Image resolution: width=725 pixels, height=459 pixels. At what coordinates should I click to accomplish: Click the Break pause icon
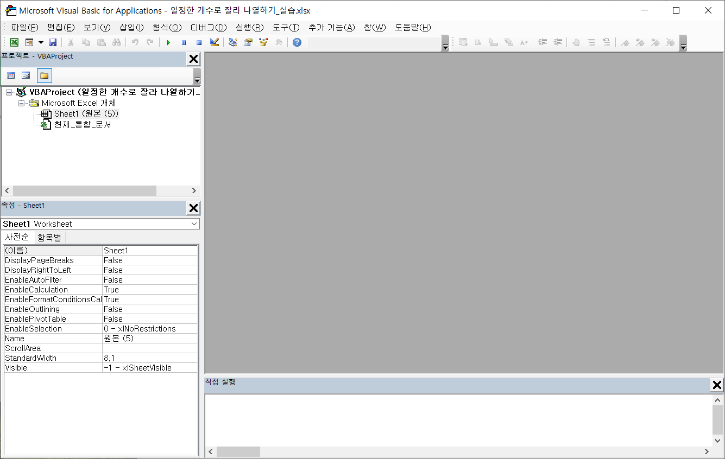[x=184, y=42]
